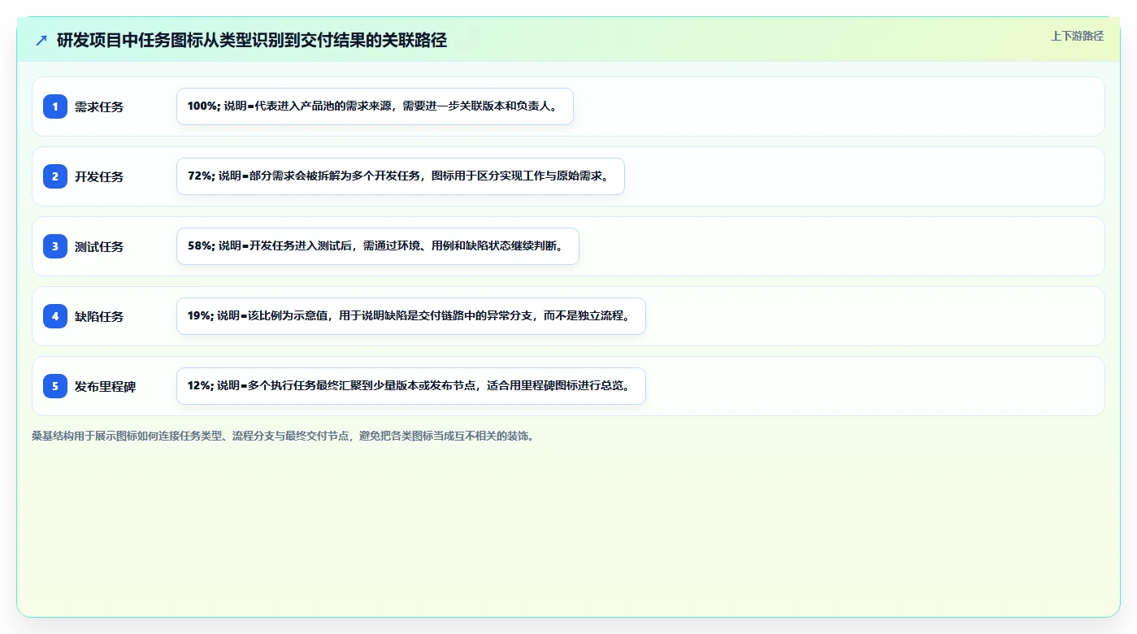Select the number 3 badge for 测试任务
Screen dimensions: 1137x634
pyautogui.click(x=55, y=246)
